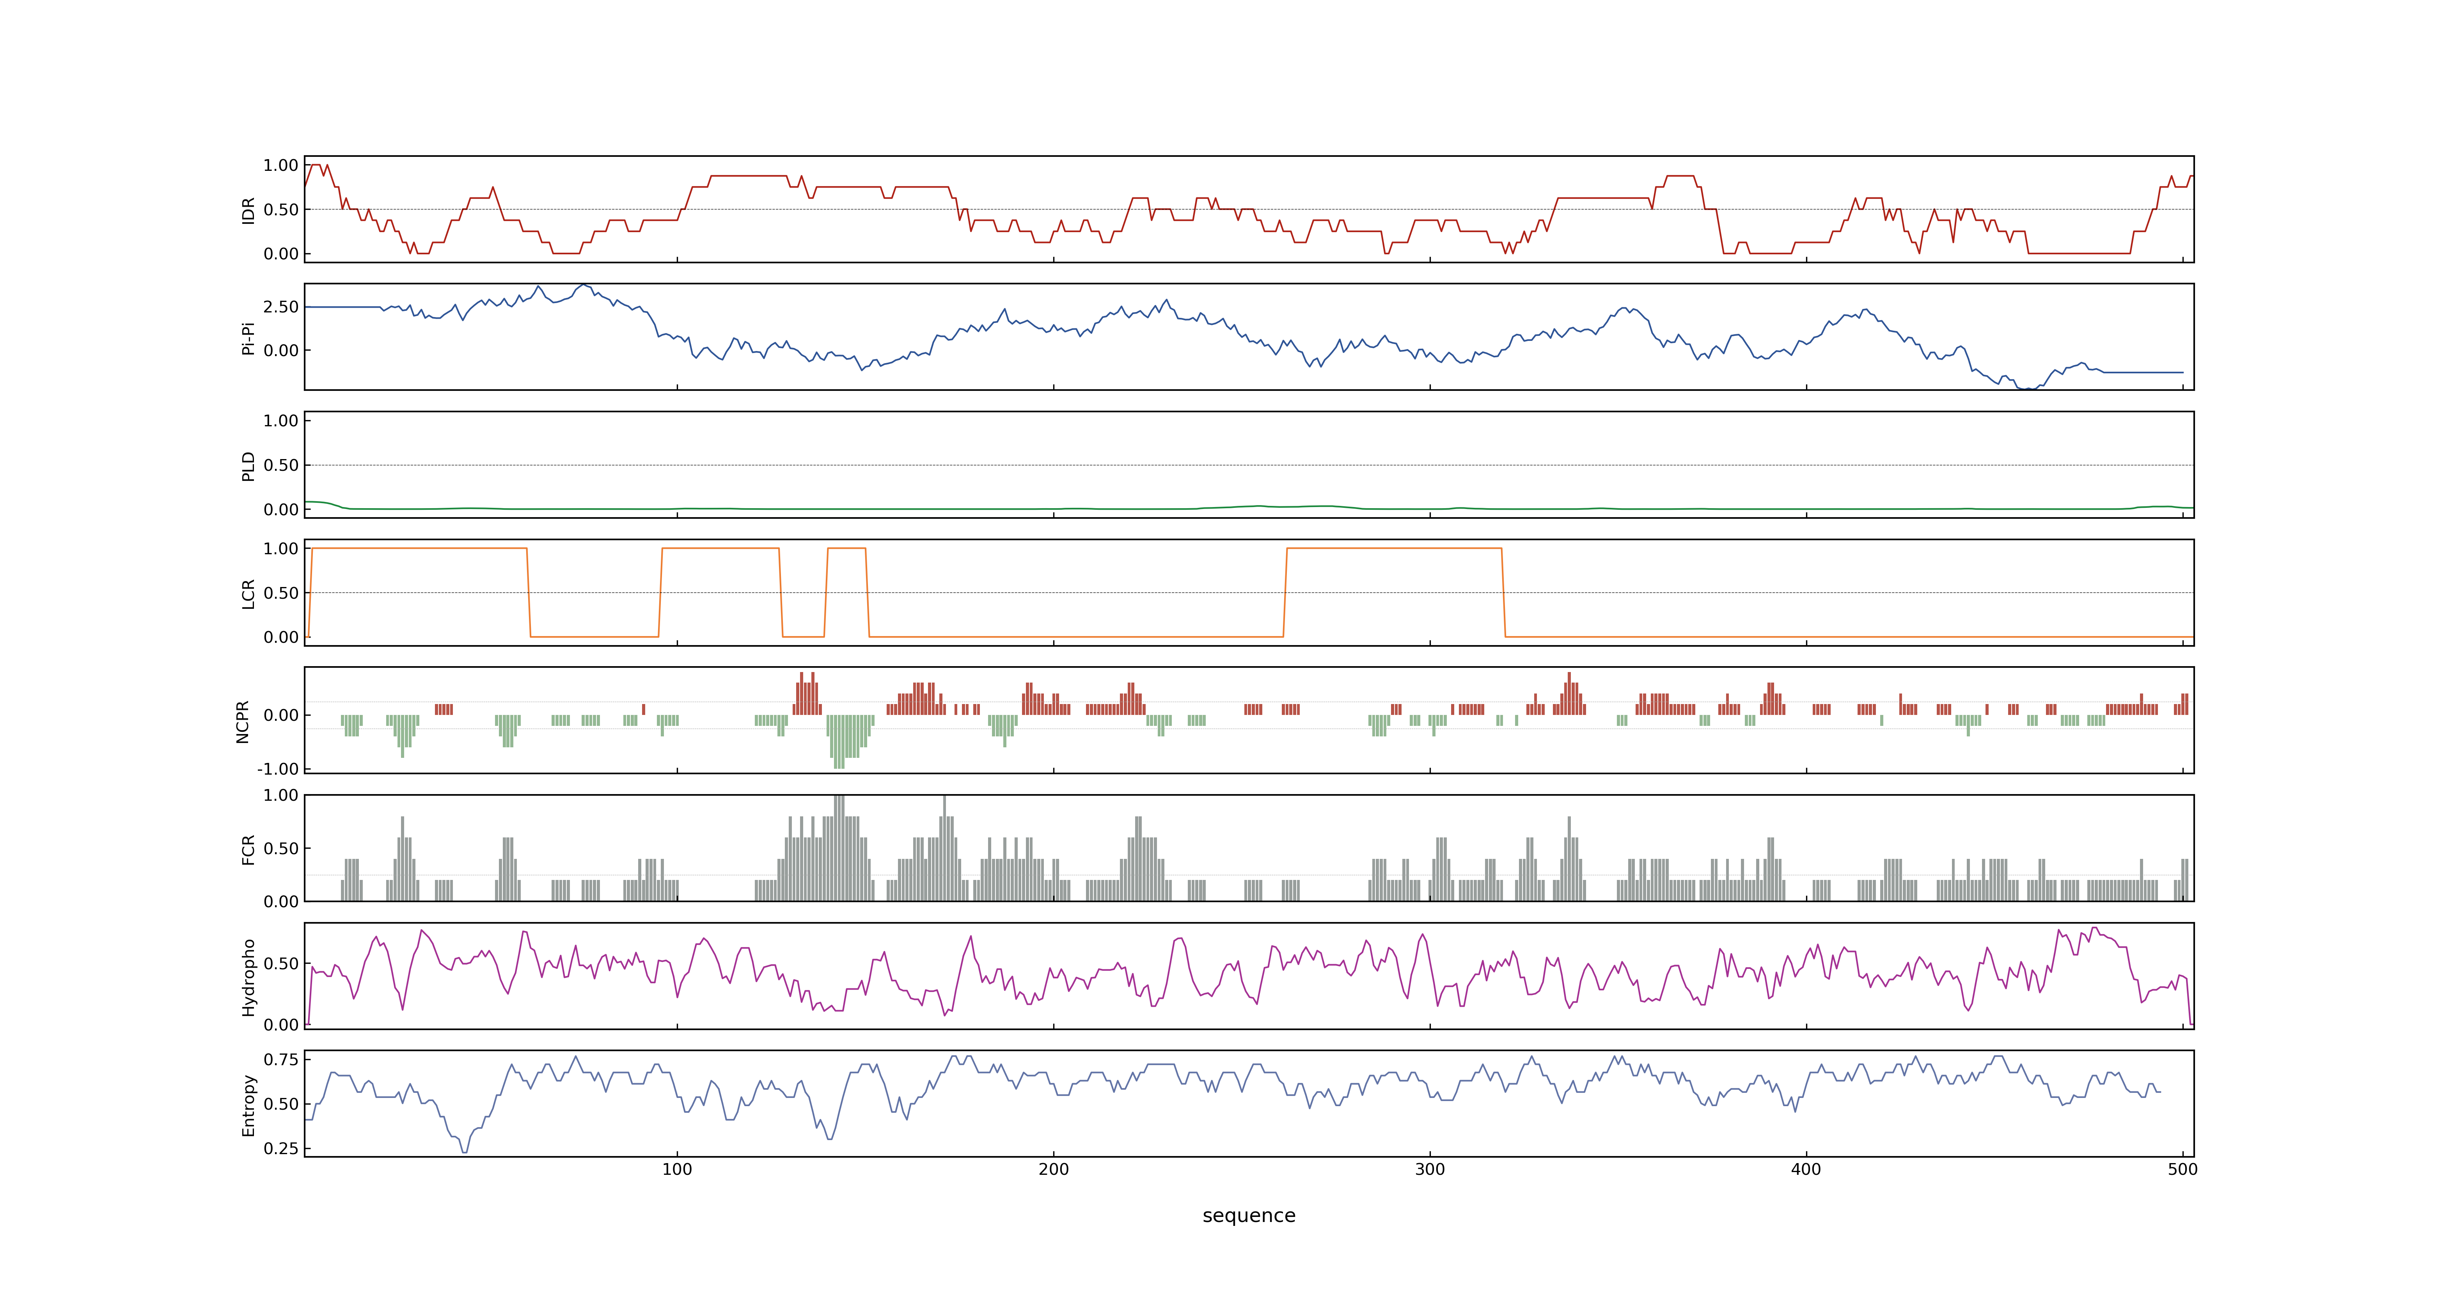This screenshot has width=2438, height=1300.
Task: Click the FCR y-axis label
Action: (x=248, y=849)
